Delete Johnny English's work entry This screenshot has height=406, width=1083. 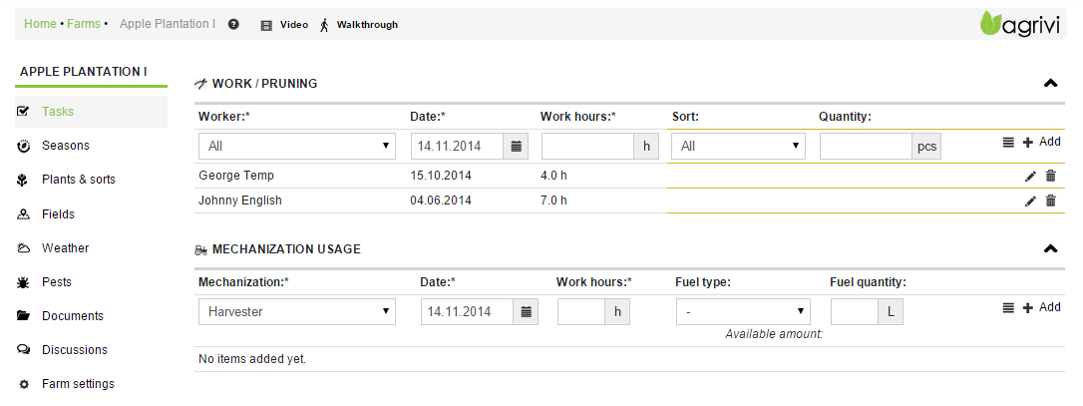[x=1050, y=201]
